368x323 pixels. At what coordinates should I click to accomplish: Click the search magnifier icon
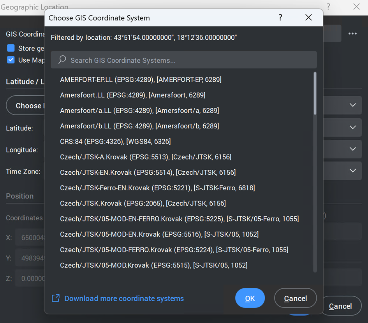[62, 60]
